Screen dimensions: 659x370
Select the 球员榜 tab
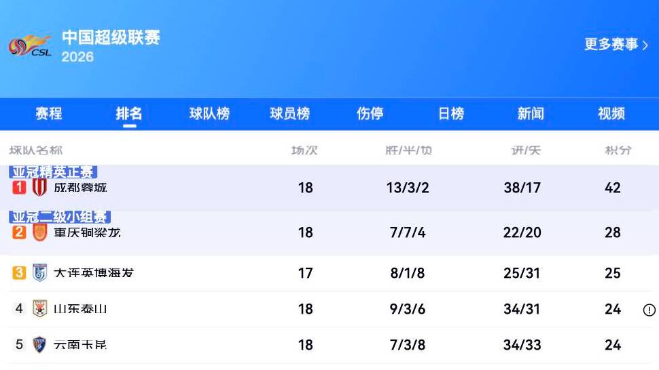[x=289, y=114]
